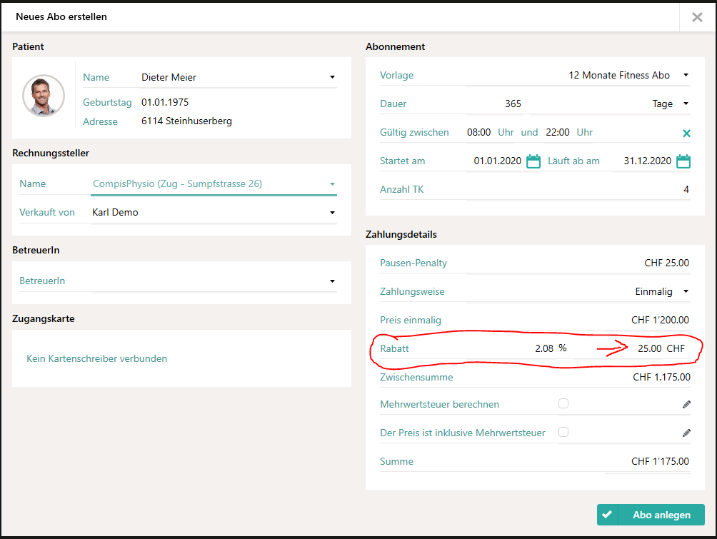The image size is (717, 539).
Task: Select a BetreuerIn from dropdown
Action: [214, 281]
